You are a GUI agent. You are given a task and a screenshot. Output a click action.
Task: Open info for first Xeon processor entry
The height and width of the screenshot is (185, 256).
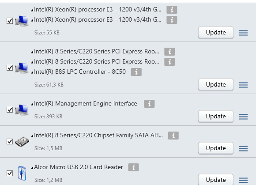point(172,10)
